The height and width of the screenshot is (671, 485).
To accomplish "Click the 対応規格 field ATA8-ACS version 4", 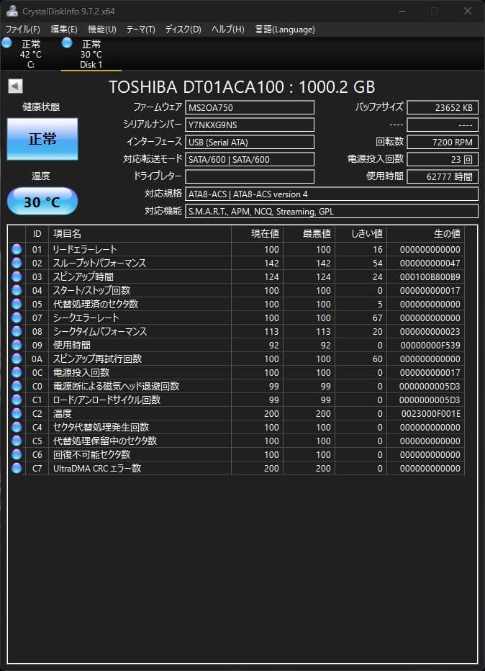I will [x=332, y=194].
